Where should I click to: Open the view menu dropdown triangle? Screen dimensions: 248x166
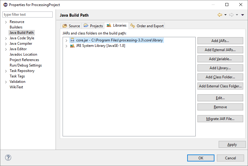[x=243, y=15]
